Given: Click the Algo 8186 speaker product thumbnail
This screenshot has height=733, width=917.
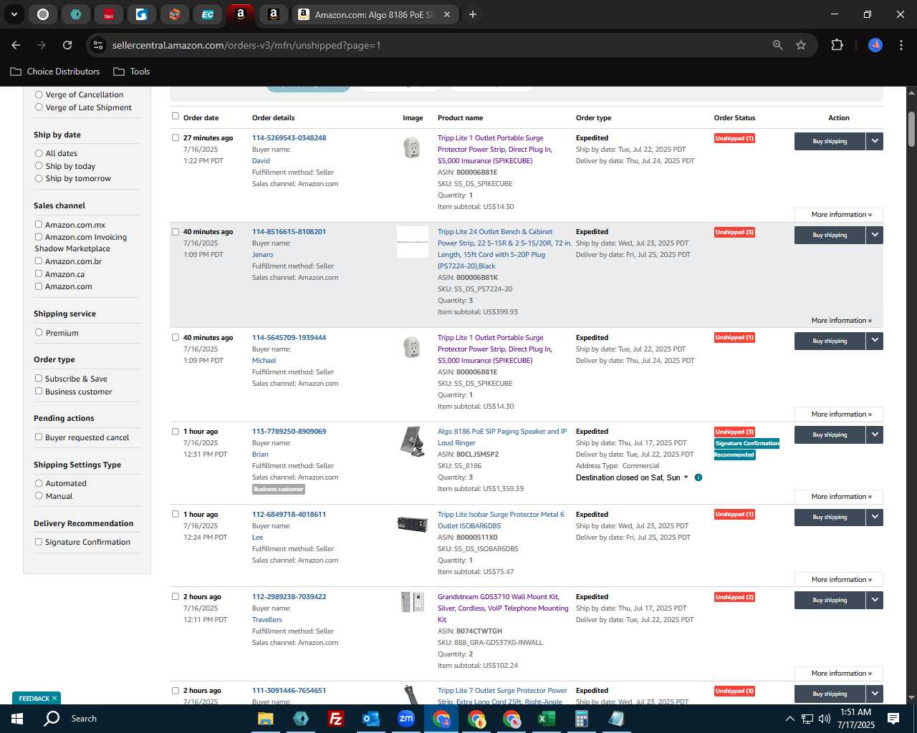Looking at the screenshot, I should point(412,441).
